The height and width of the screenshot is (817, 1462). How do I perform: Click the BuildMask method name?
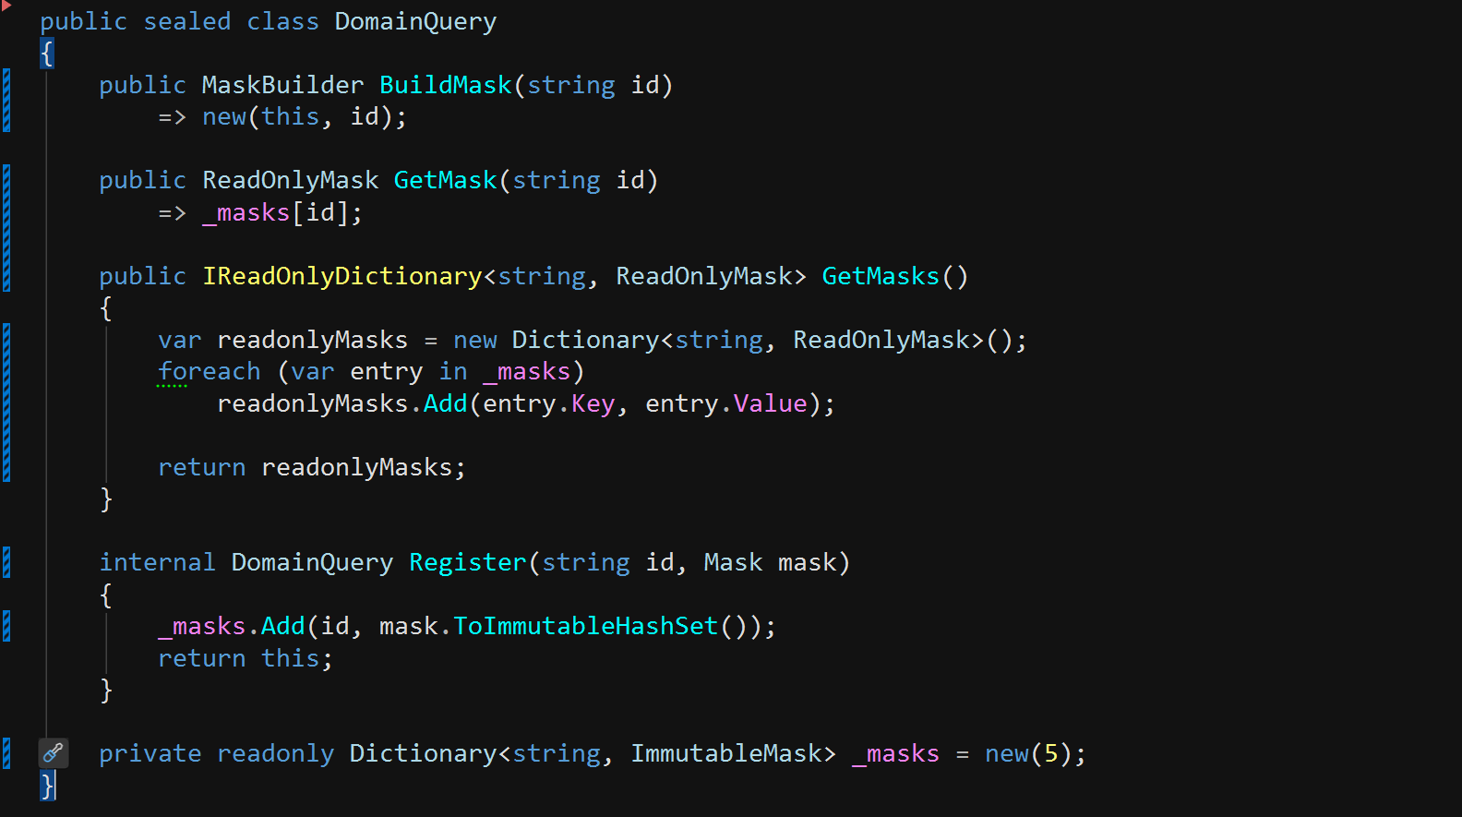tap(446, 85)
